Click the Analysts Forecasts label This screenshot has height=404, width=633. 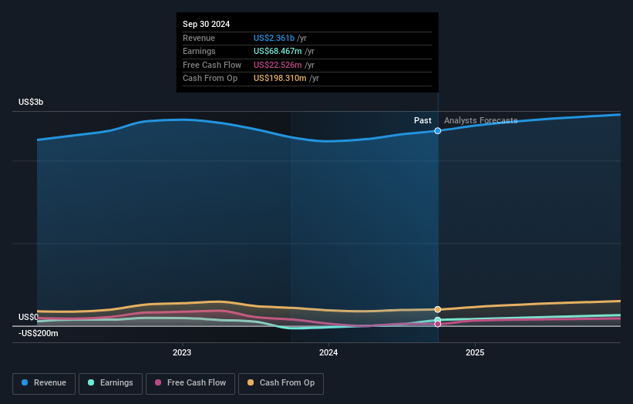click(x=481, y=120)
